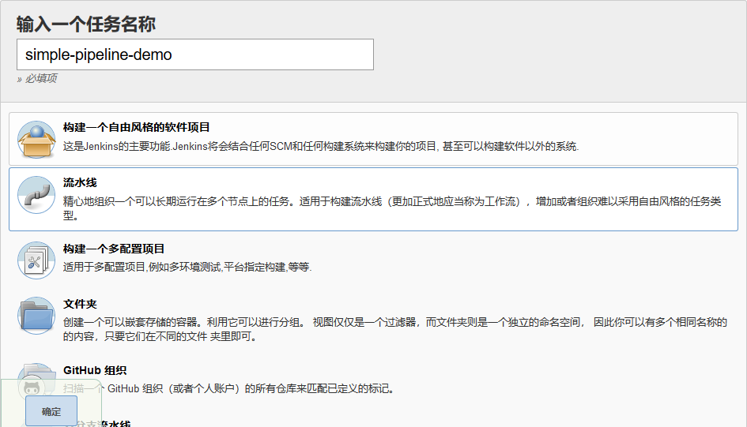The width and height of the screenshot is (747, 427).
Task: Select 构建一个多配置项目 title
Action: tap(114, 249)
